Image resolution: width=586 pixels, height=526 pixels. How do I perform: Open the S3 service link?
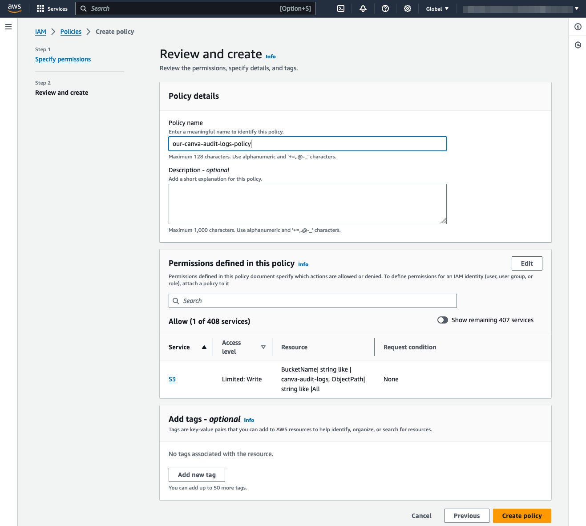[x=172, y=379]
